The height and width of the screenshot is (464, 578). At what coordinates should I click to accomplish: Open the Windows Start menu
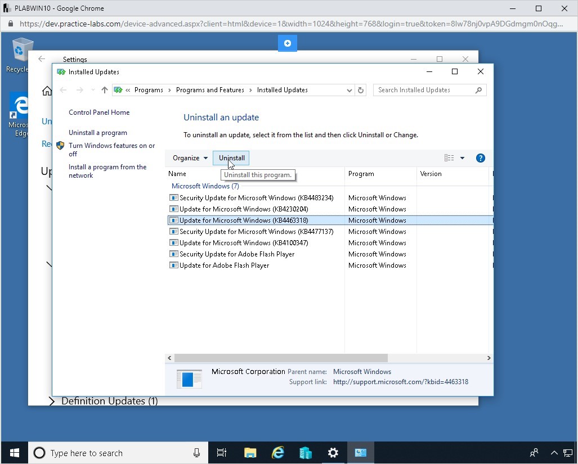15,453
